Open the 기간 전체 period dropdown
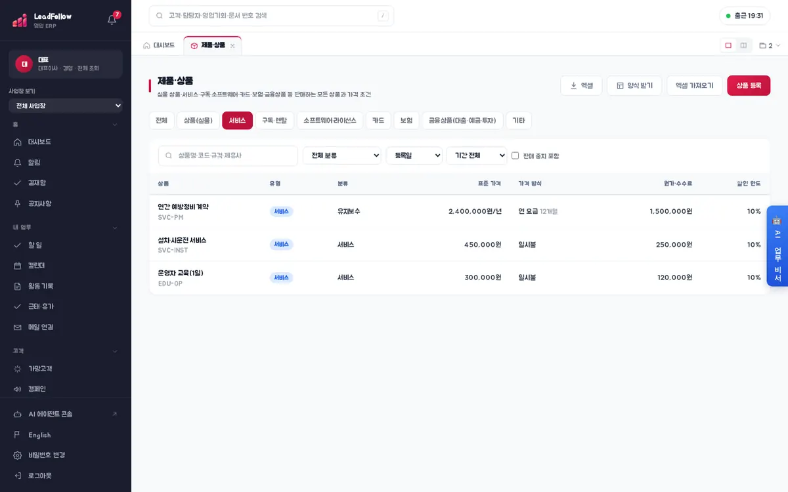This screenshot has height=492, width=788. (477, 155)
